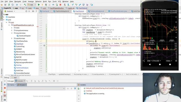Open the Build menu
Screen dimensions: 181x102
pos(45,1)
